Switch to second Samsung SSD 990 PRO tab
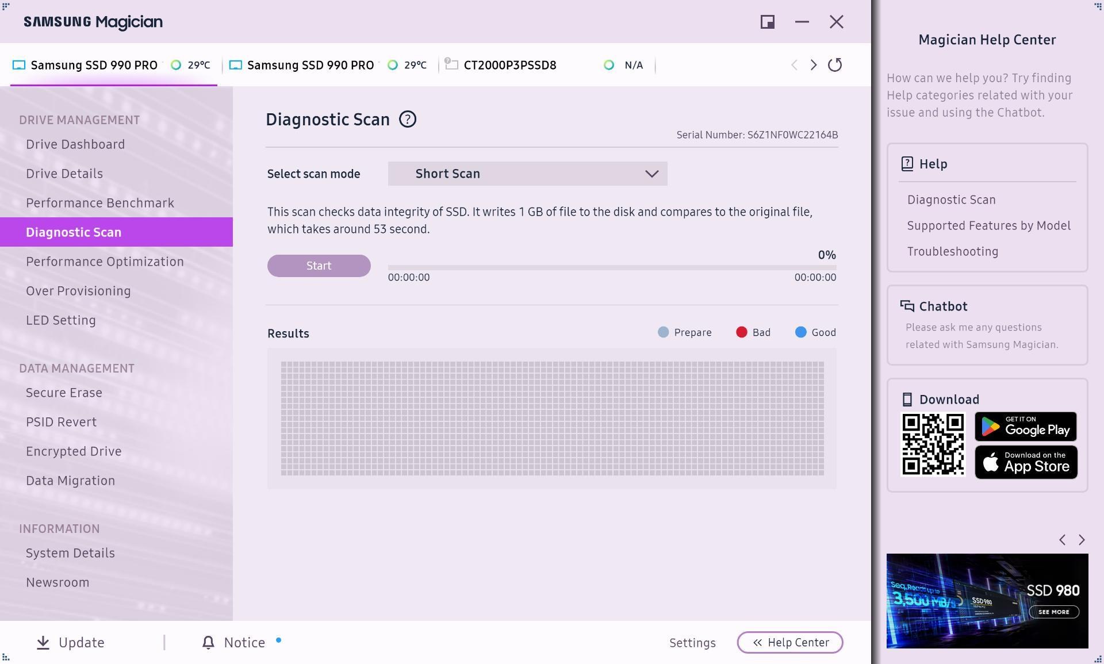The height and width of the screenshot is (664, 1104). pos(331,65)
